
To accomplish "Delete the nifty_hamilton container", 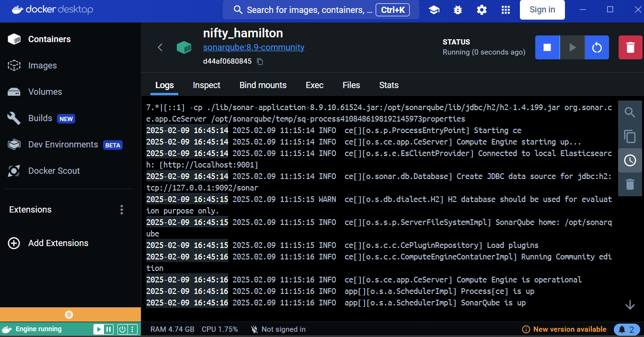I will pyautogui.click(x=631, y=47).
